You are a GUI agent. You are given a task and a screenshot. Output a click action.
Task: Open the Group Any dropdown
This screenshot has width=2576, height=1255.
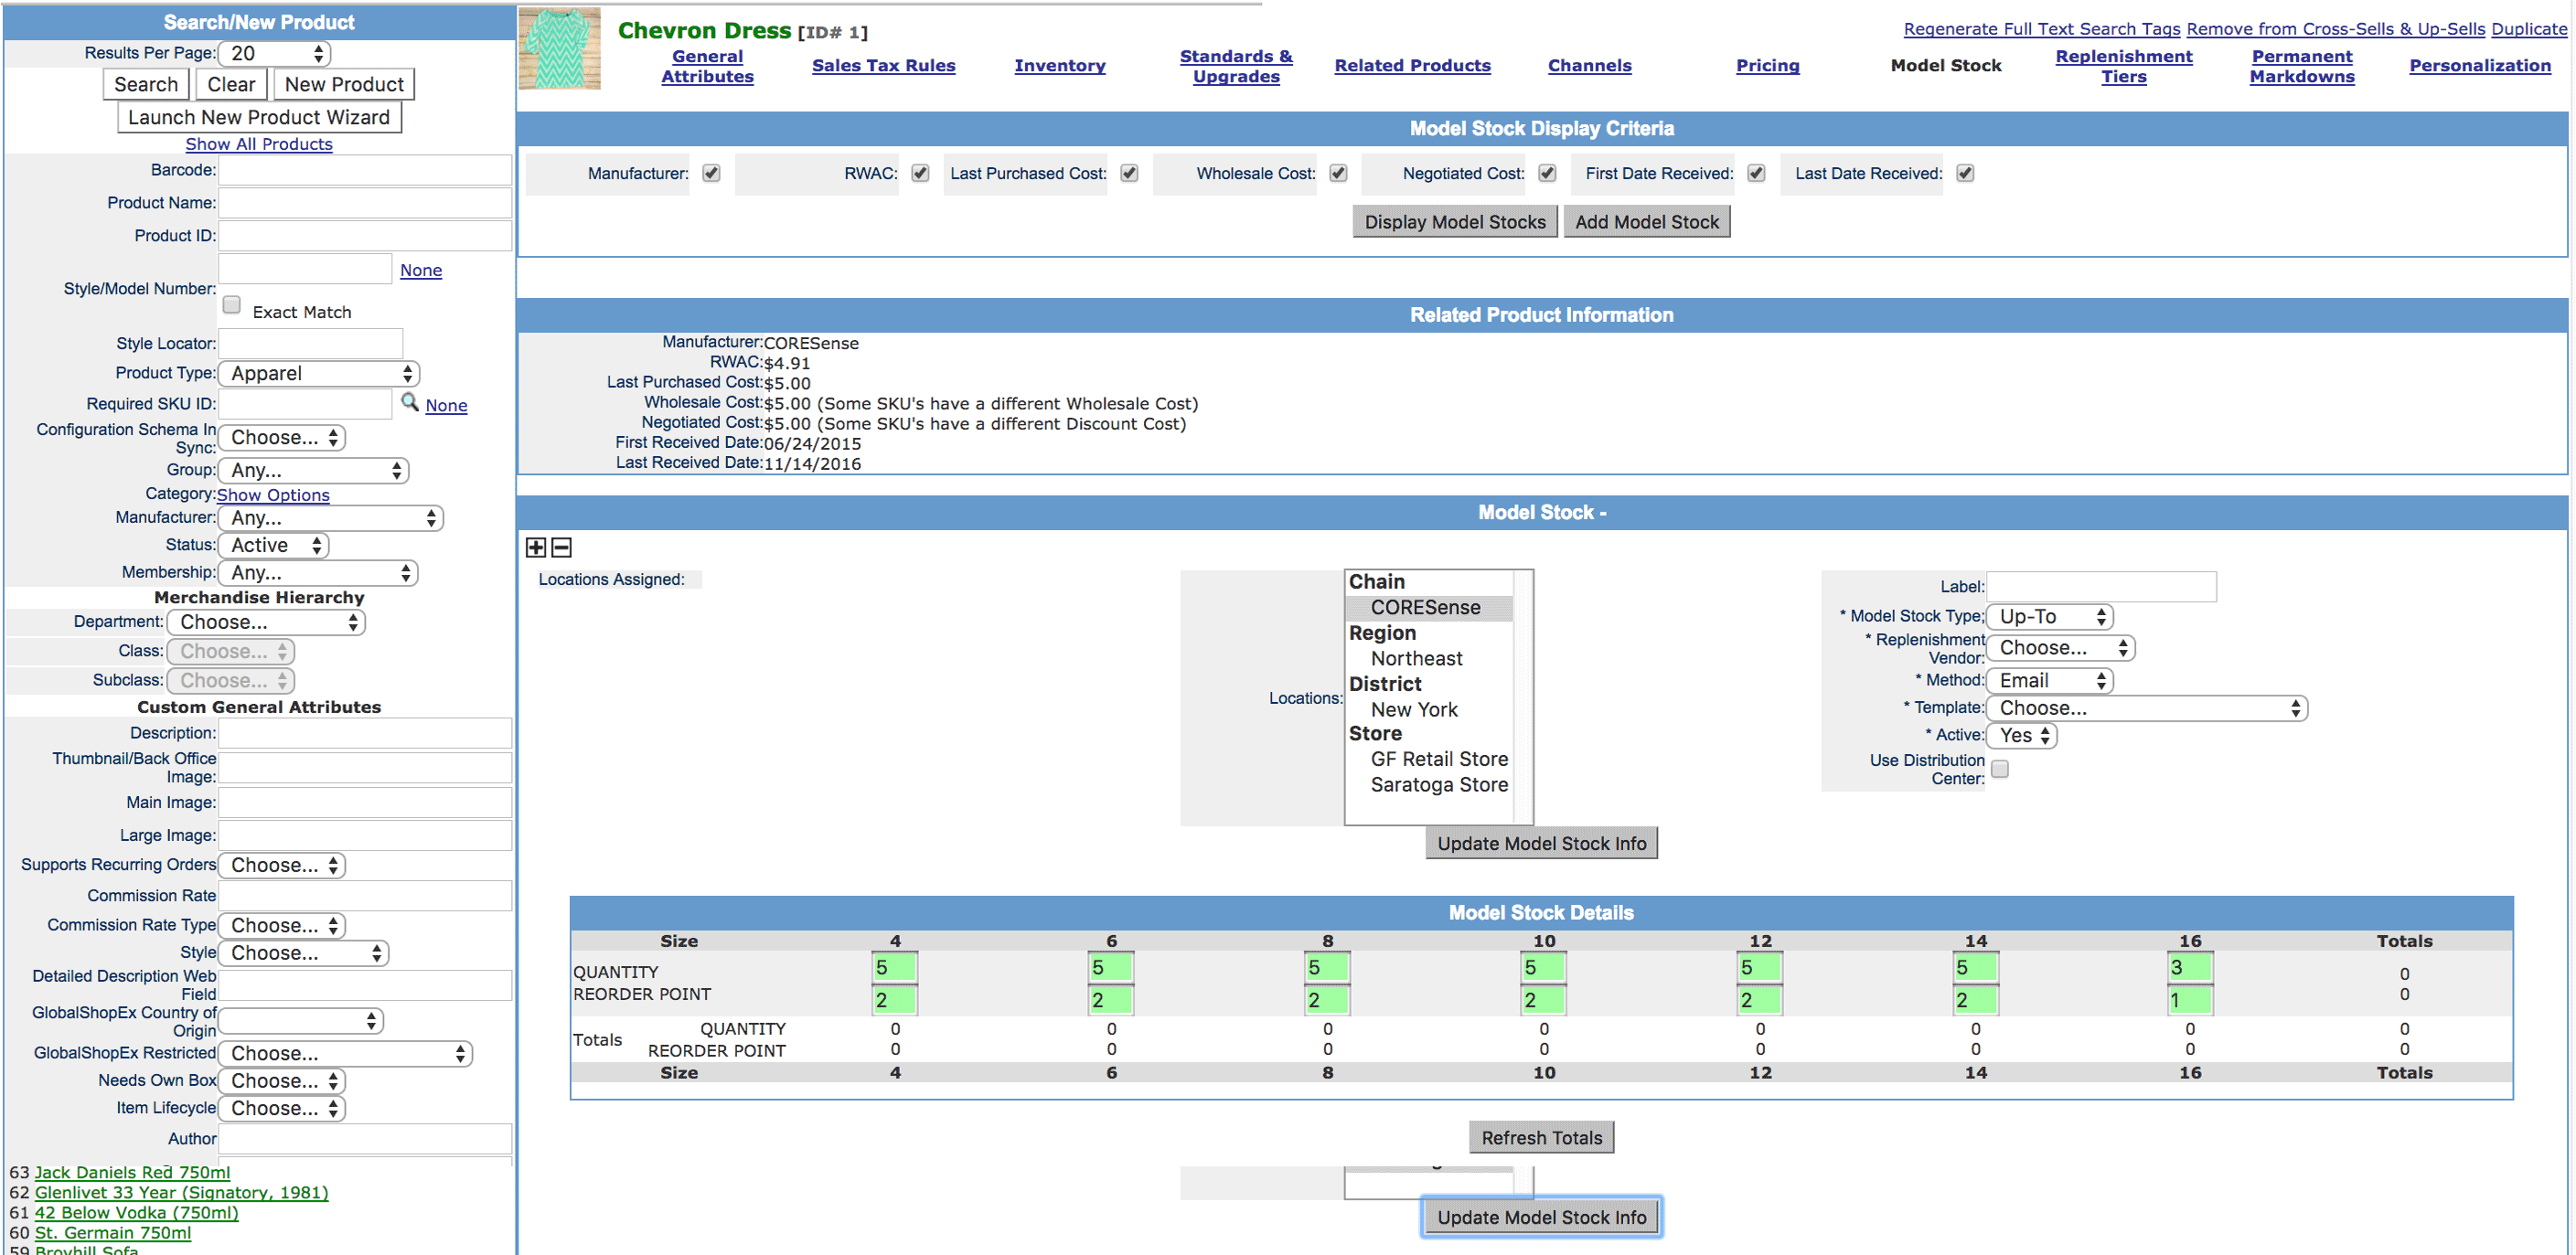[x=314, y=471]
